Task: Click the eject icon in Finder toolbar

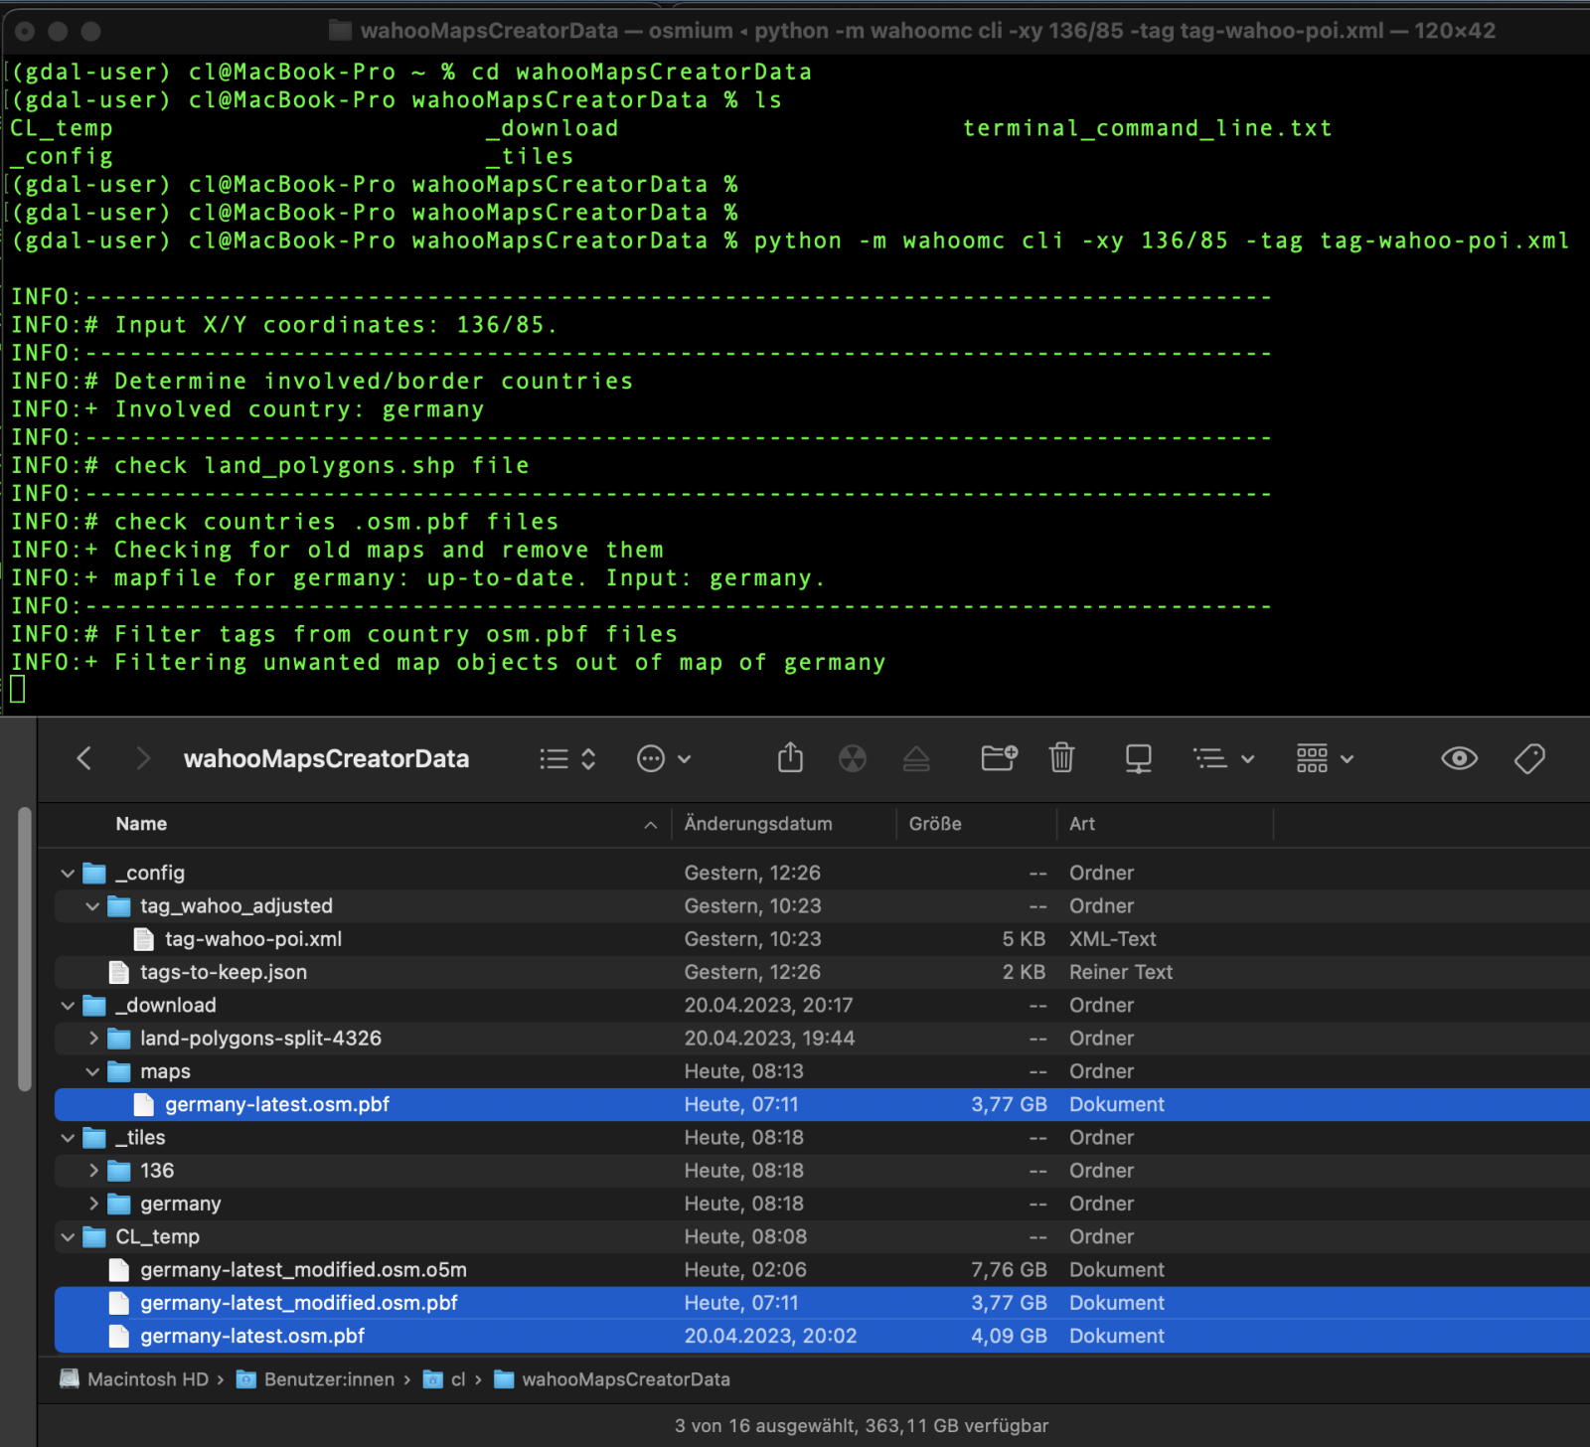Action: click(916, 759)
